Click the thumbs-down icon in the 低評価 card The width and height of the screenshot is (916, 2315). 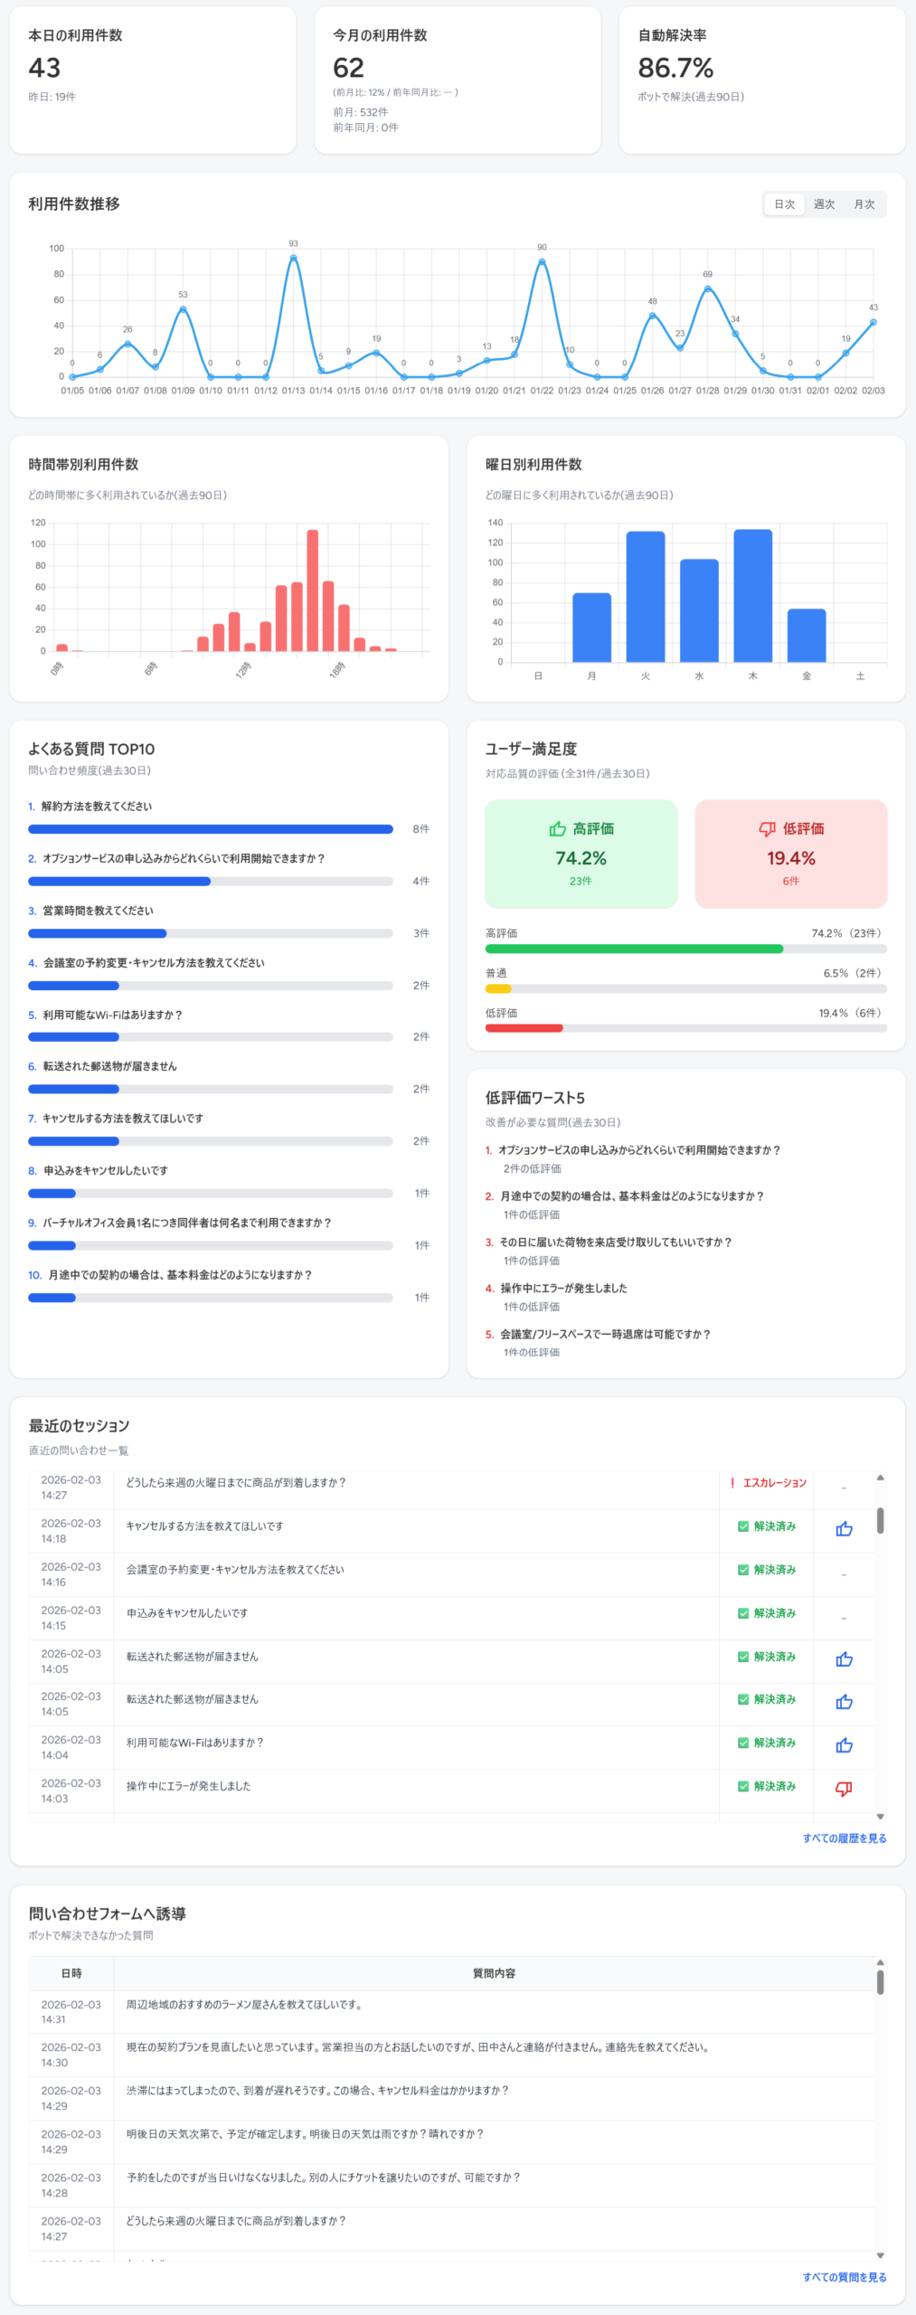[767, 828]
